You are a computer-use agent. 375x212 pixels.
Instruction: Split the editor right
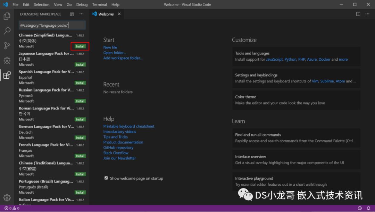click(x=358, y=14)
